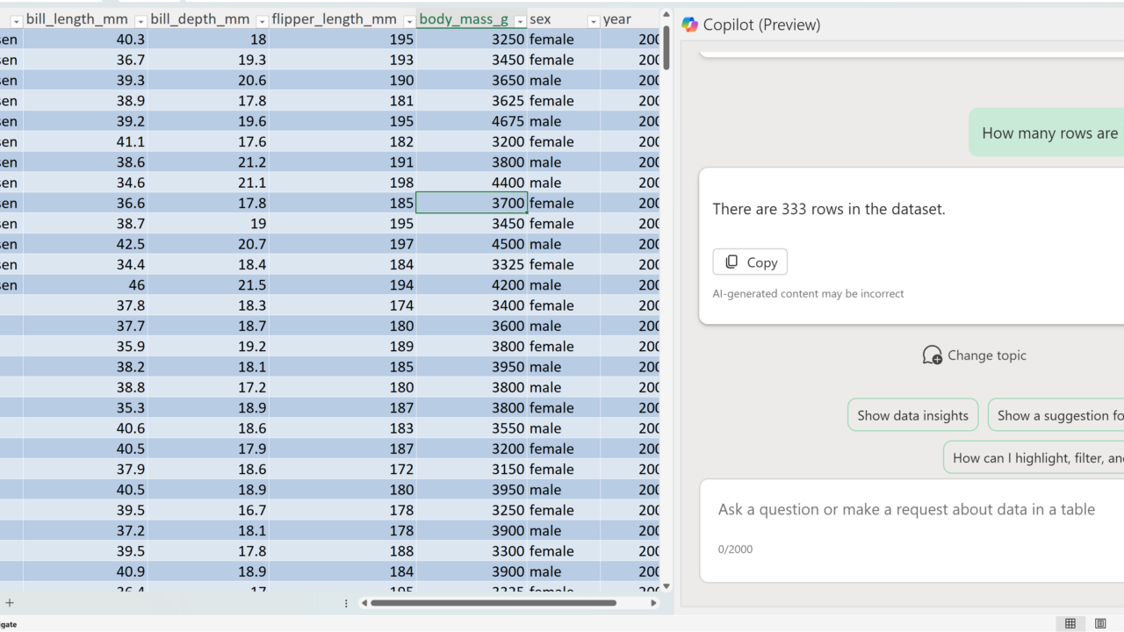Image resolution: width=1124 pixels, height=632 pixels.
Task: Click the spreadsheet vertical scrollbar thumb
Action: click(x=666, y=48)
